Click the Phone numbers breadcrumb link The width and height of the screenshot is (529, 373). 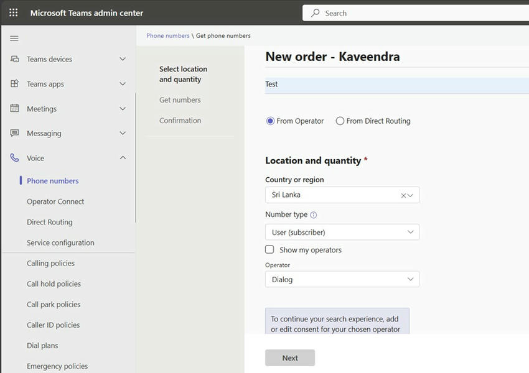(x=167, y=35)
